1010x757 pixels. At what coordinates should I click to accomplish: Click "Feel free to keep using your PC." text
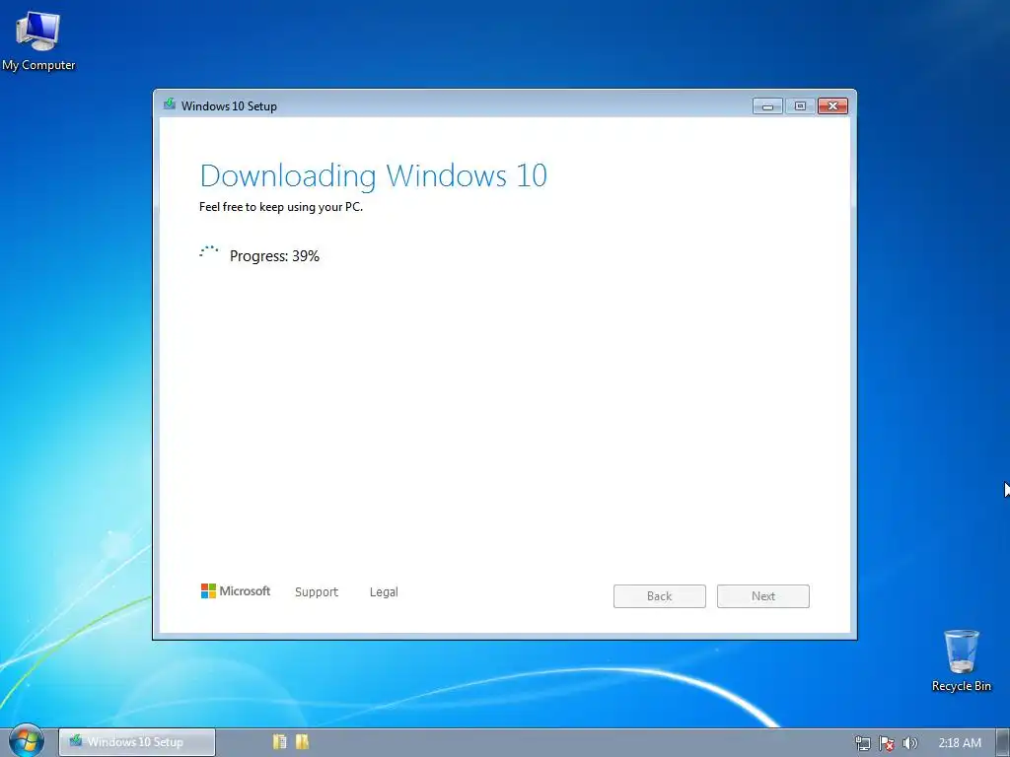click(x=281, y=207)
